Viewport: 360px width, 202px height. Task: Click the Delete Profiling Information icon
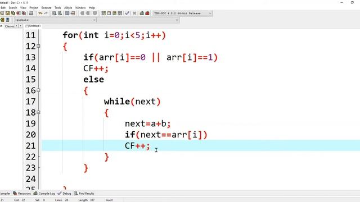click(147, 13)
